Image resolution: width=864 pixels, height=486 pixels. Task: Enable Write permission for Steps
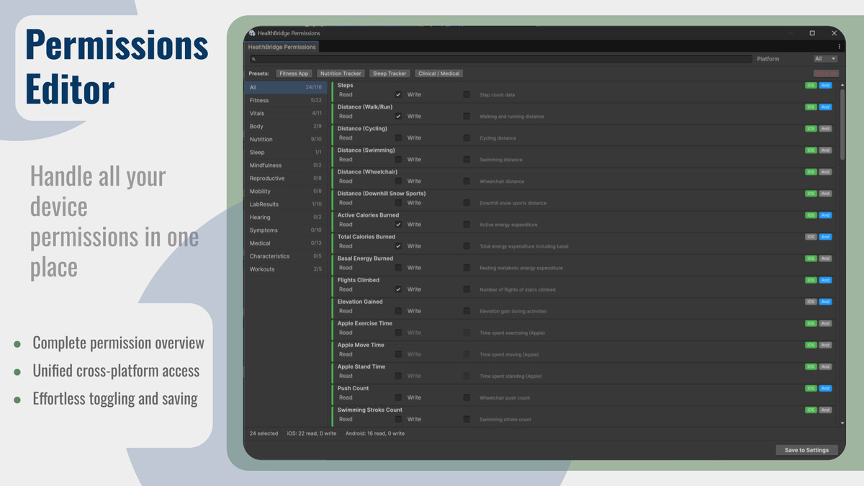point(467,94)
